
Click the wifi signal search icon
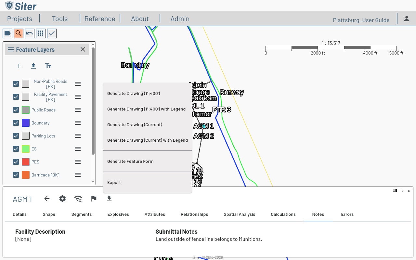click(78, 199)
